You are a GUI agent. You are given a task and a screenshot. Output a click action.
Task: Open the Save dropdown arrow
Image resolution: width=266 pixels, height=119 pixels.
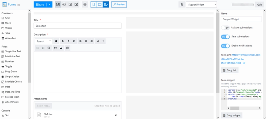pyautogui.click(x=49, y=5)
